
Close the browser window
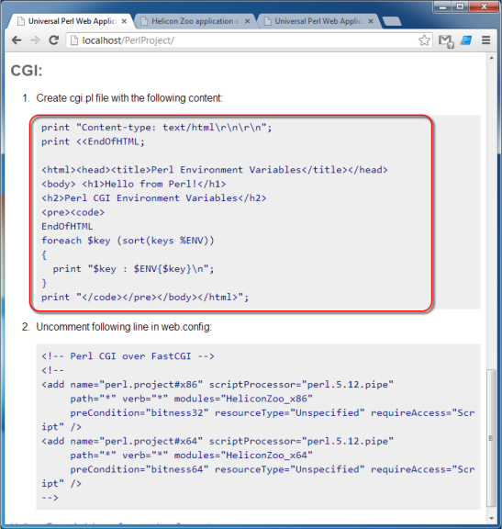(485, 6)
